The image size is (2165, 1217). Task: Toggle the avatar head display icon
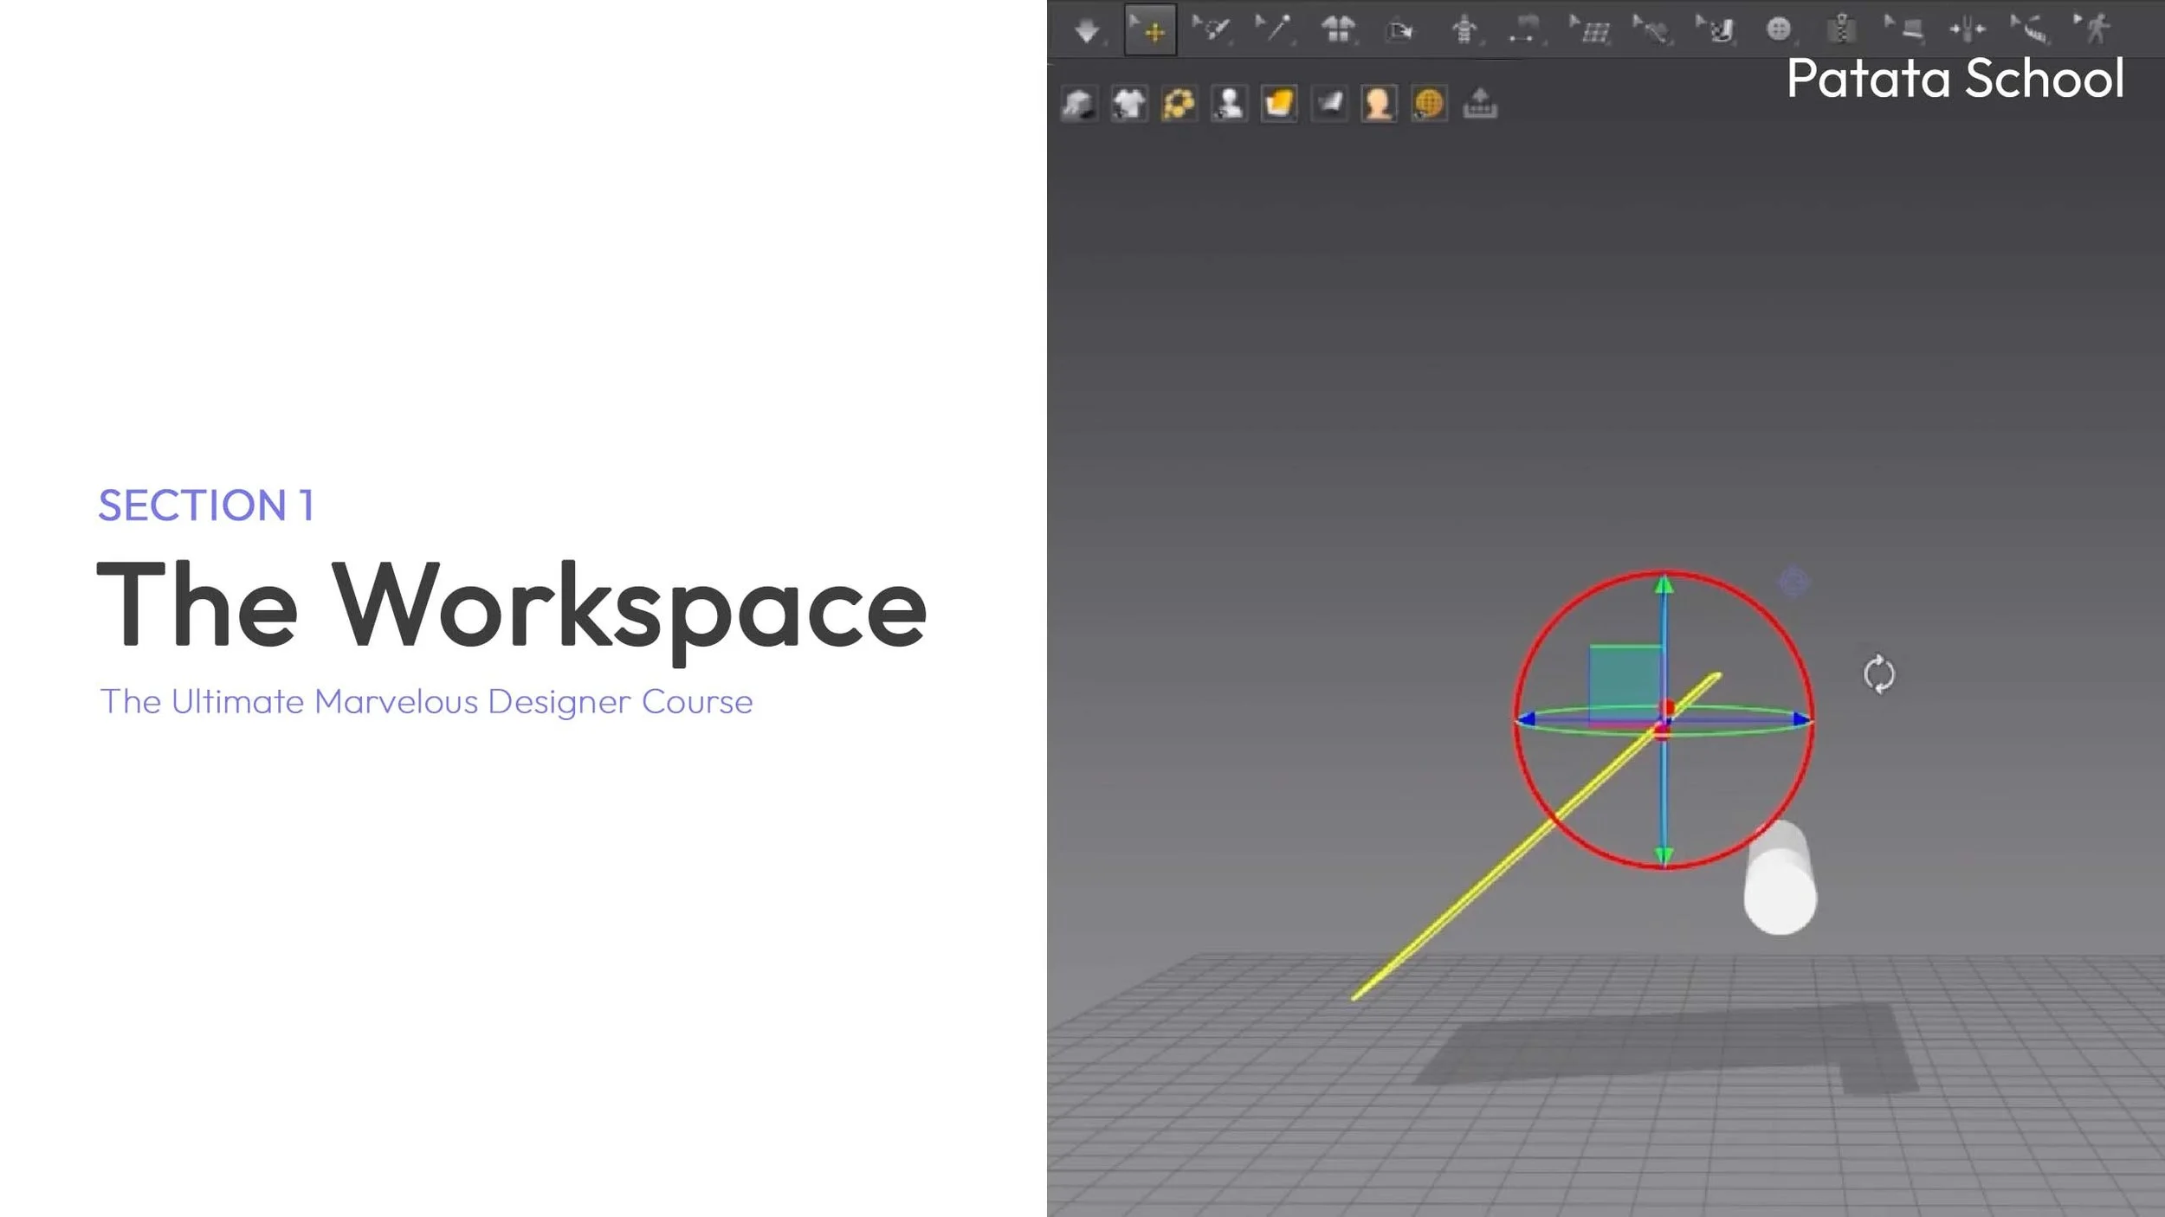point(1378,104)
